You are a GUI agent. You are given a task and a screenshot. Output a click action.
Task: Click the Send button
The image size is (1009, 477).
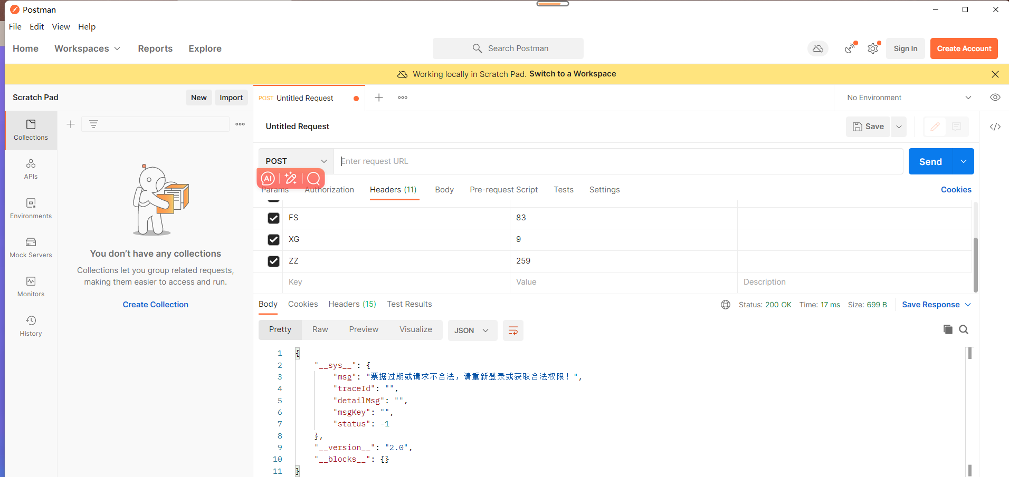pos(931,161)
